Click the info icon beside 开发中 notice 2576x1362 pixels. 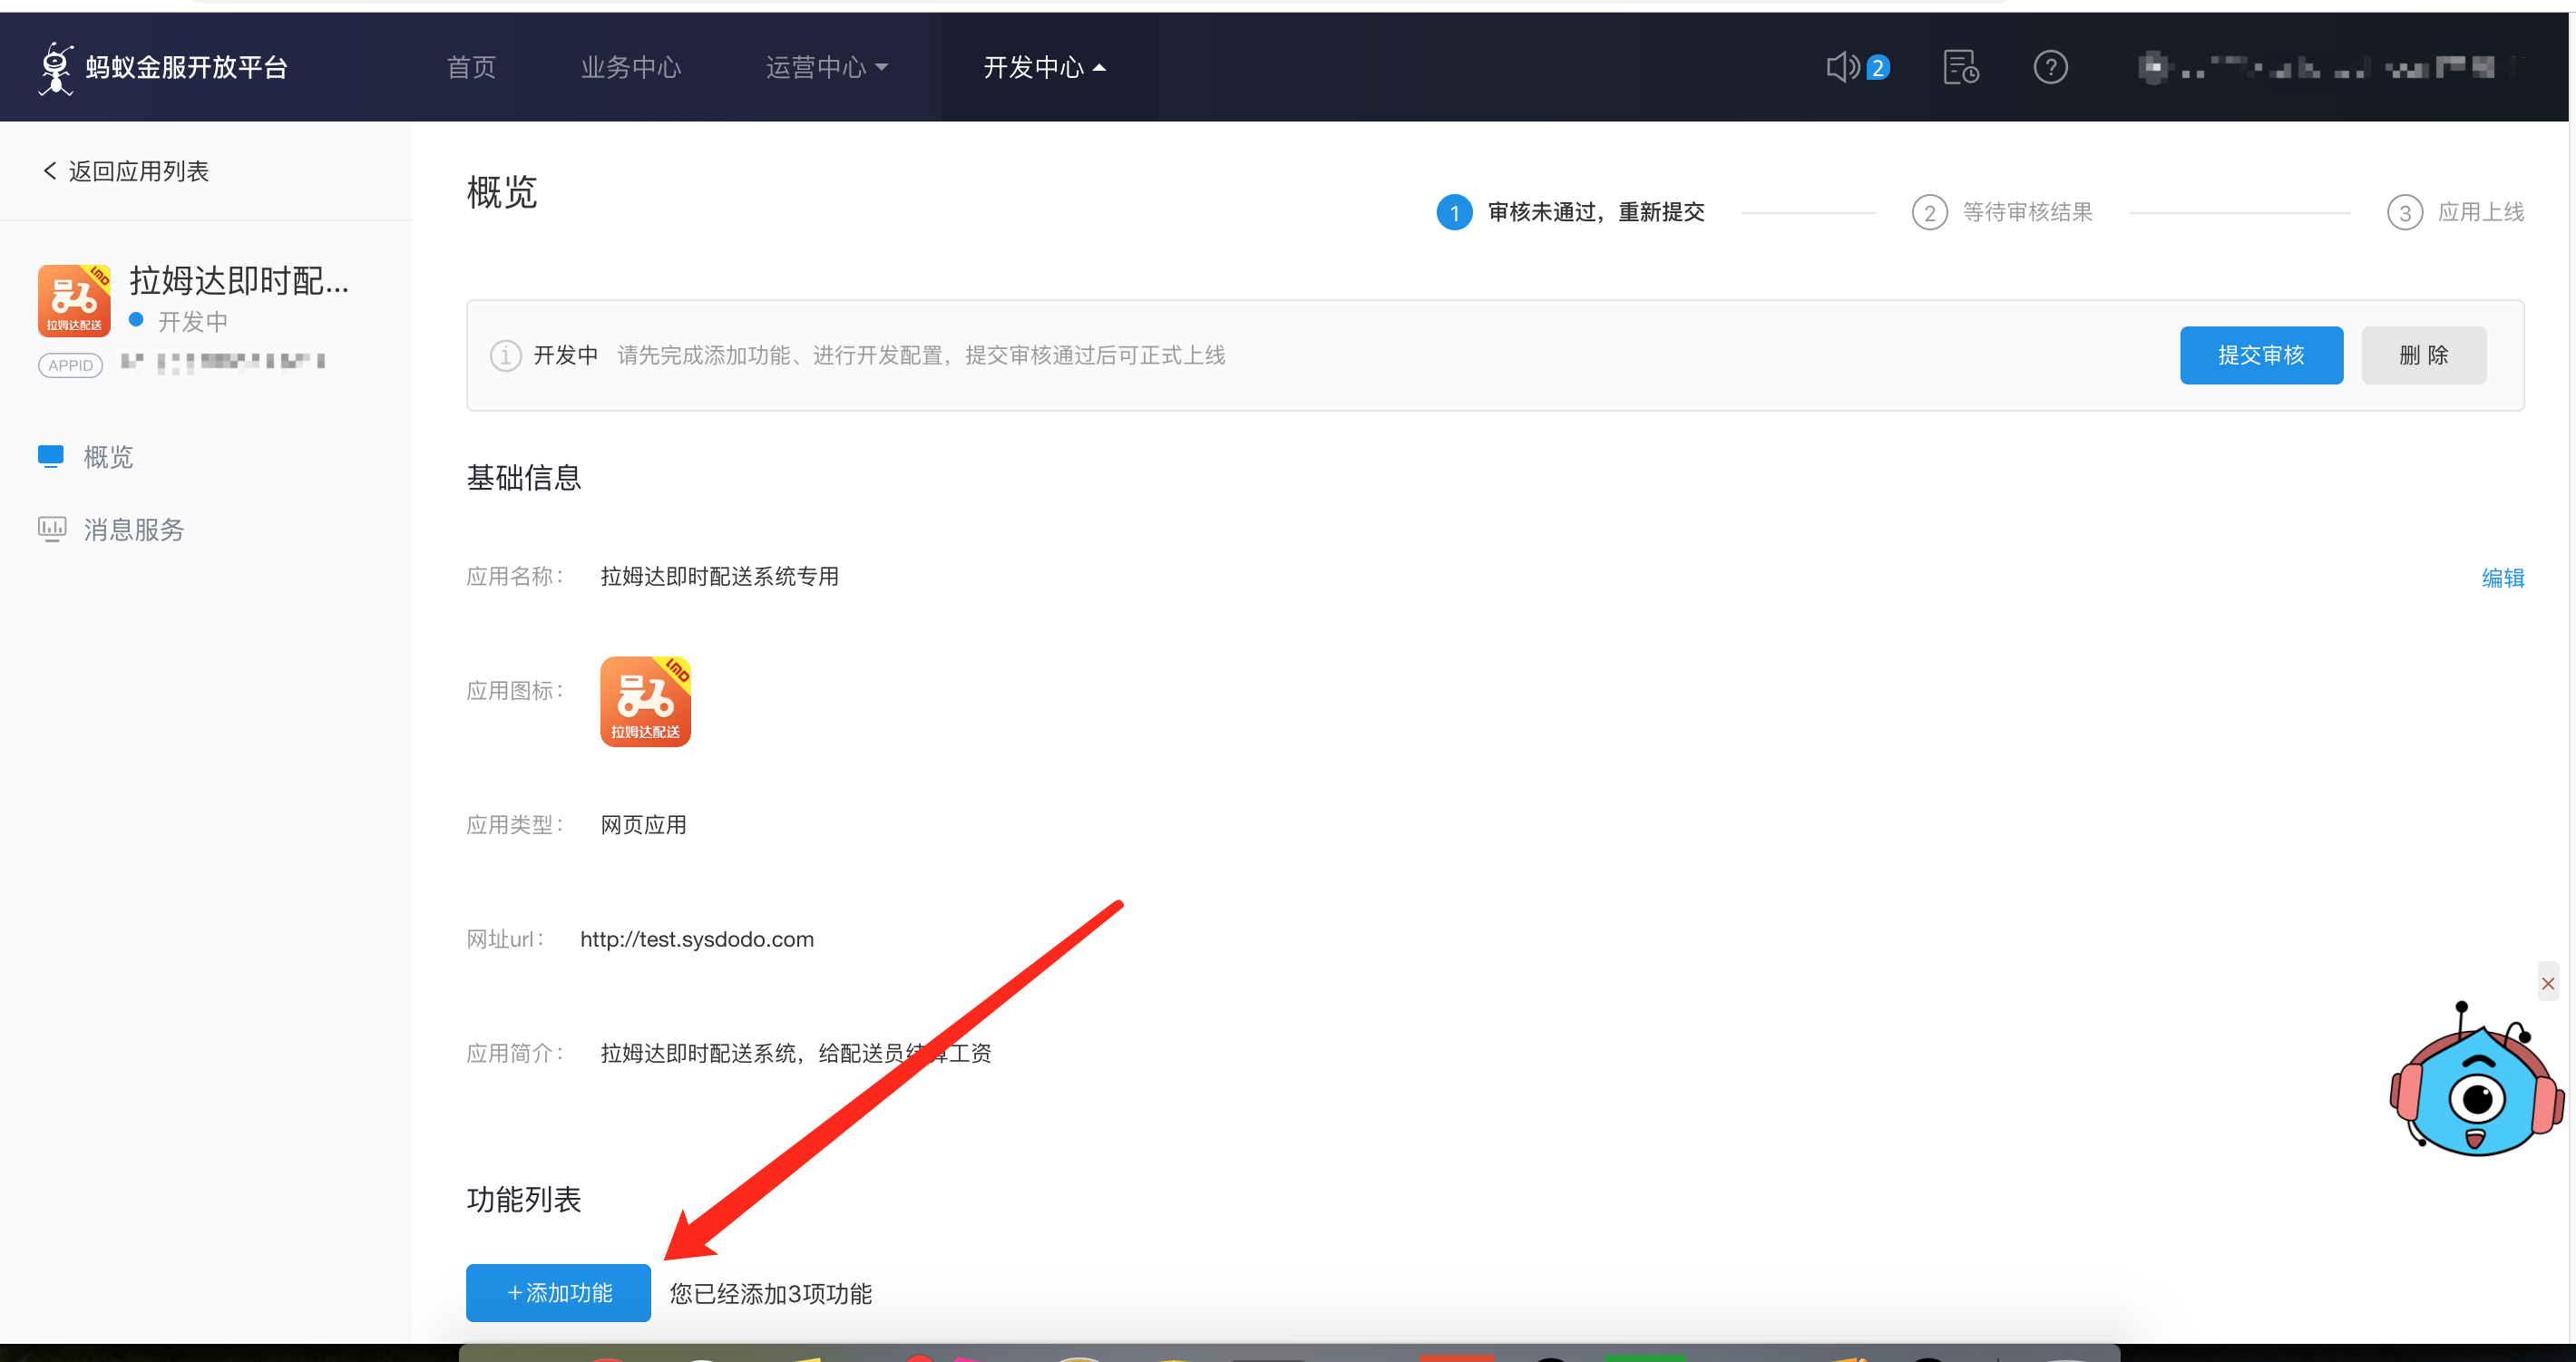click(x=505, y=355)
